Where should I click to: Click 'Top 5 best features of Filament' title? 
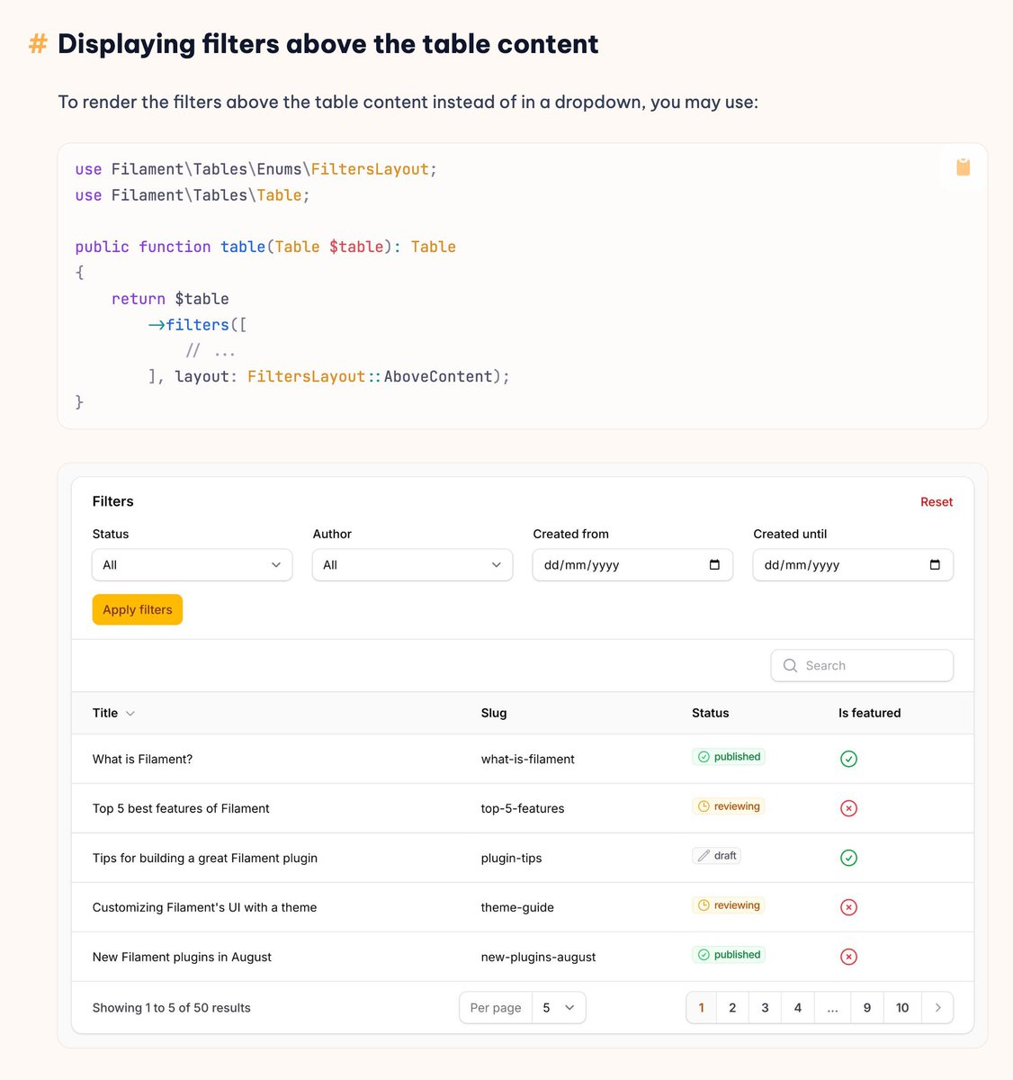pos(181,808)
